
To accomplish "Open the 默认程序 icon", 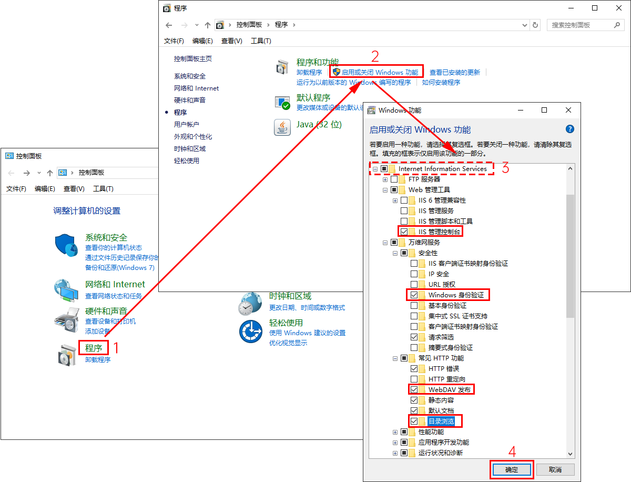I will pos(282,102).
